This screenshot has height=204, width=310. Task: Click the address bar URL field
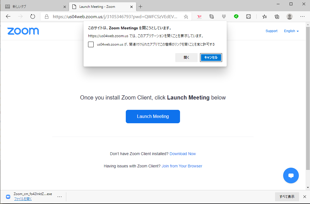tap(115, 16)
